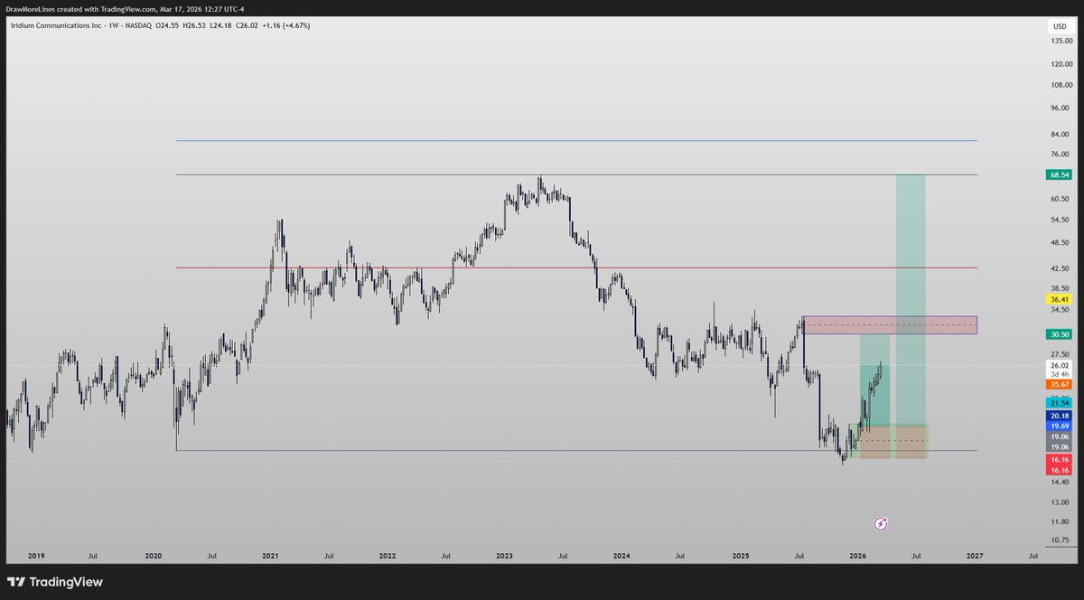Click the 2019 label on time axis

(x=35, y=557)
